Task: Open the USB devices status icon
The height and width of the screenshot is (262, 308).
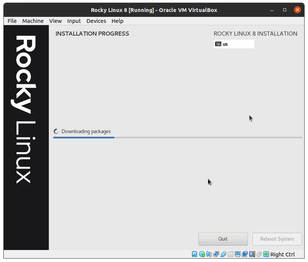Action: (223, 254)
